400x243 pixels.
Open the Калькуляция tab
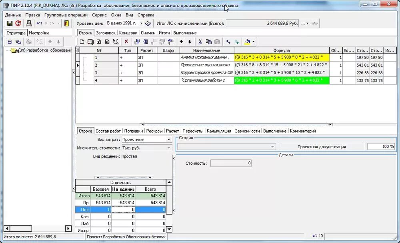pos(219,131)
